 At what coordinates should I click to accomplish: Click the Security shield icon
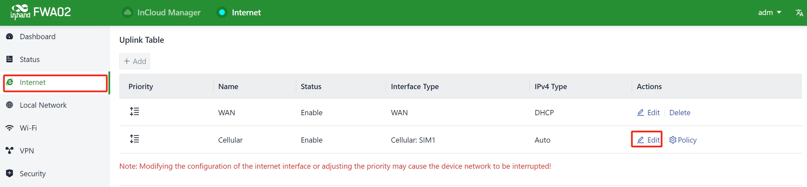click(x=9, y=173)
